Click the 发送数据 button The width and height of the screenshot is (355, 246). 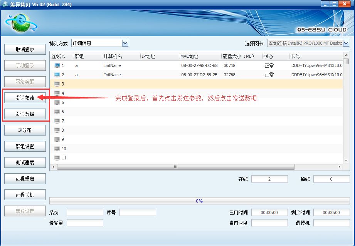25,114
